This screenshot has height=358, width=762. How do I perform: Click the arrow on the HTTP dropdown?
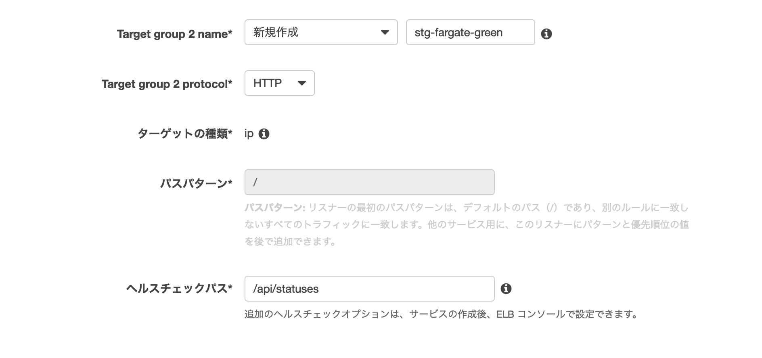(x=301, y=83)
